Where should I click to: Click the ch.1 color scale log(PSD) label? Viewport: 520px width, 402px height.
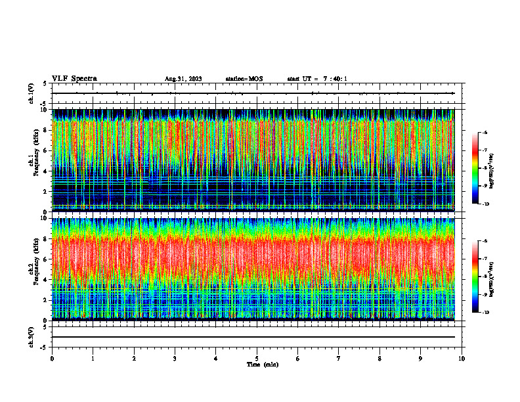(492, 171)
